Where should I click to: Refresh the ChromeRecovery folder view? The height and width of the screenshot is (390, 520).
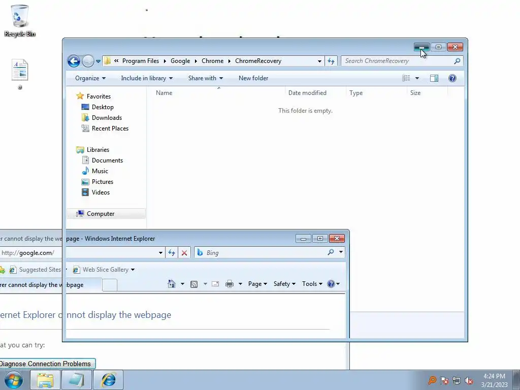(331, 61)
